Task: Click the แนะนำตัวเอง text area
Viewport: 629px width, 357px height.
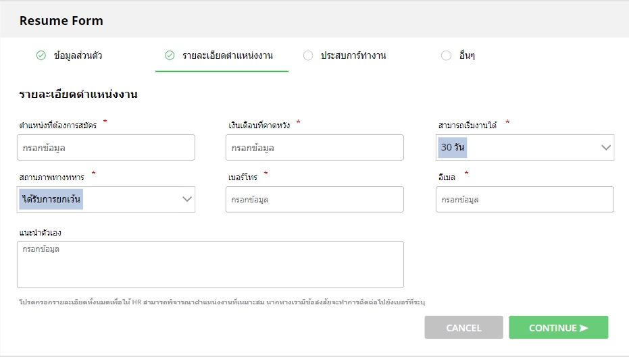Action: pos(210,265)
